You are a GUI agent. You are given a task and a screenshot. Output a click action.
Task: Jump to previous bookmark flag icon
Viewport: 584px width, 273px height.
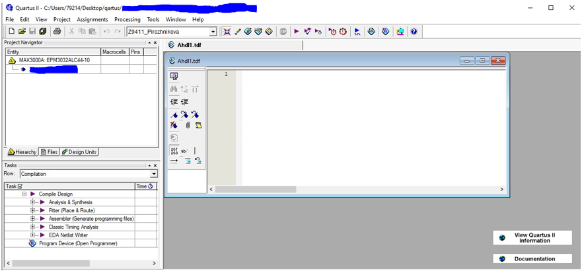click(195, 114)
